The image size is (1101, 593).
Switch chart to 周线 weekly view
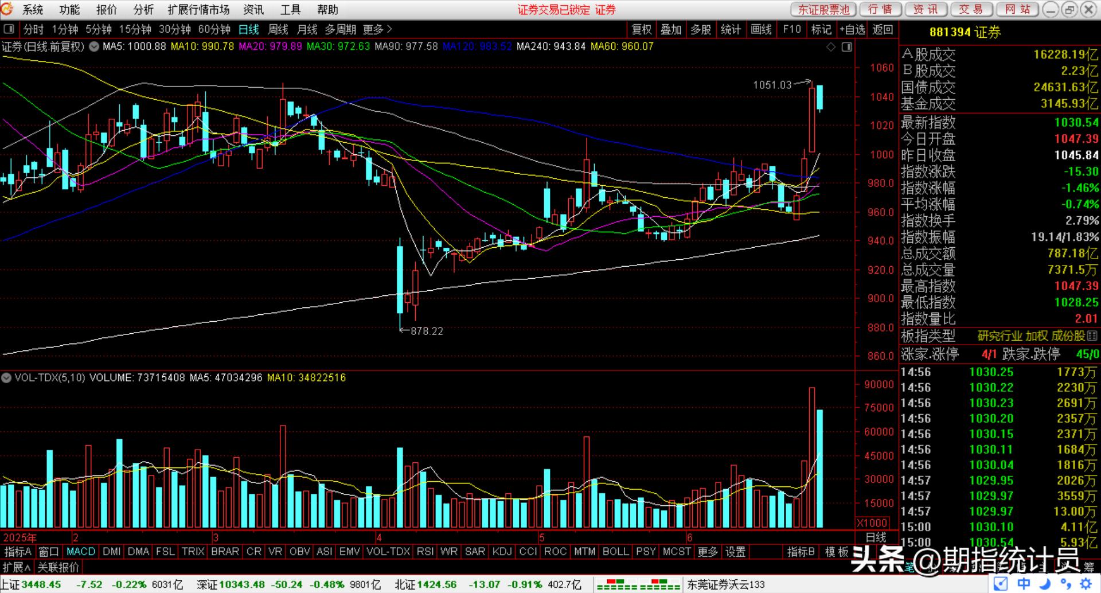[x=278, y=29]
